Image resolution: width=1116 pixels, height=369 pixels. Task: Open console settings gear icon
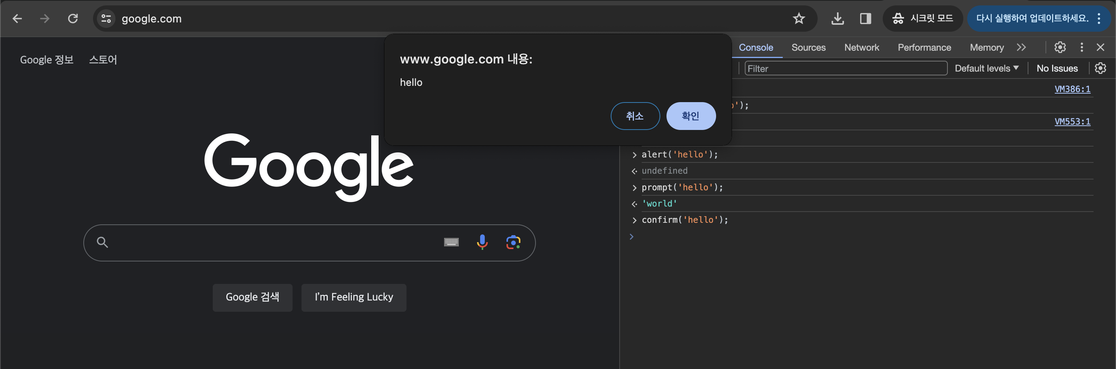pos(1100,68)
